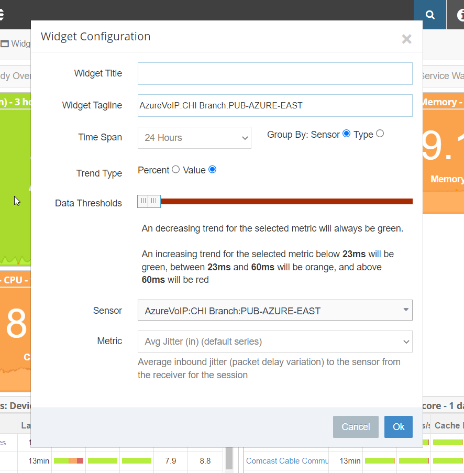Choose the Value trend type option

point(212,169)
